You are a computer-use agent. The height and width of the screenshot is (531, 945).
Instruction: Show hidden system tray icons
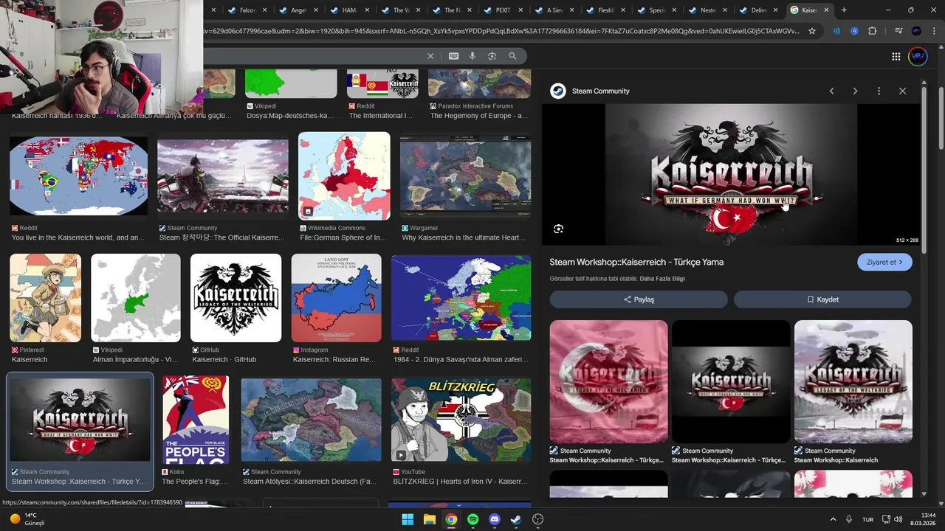pyautogui.click(x=833, y=519)
